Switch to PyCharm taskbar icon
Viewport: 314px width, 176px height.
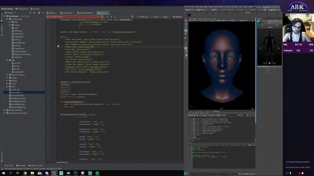coord(54,173)
